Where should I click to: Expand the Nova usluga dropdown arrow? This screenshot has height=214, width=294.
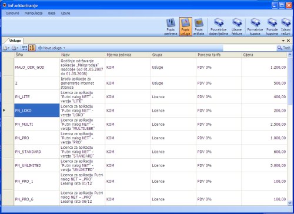tap(64, 48)
